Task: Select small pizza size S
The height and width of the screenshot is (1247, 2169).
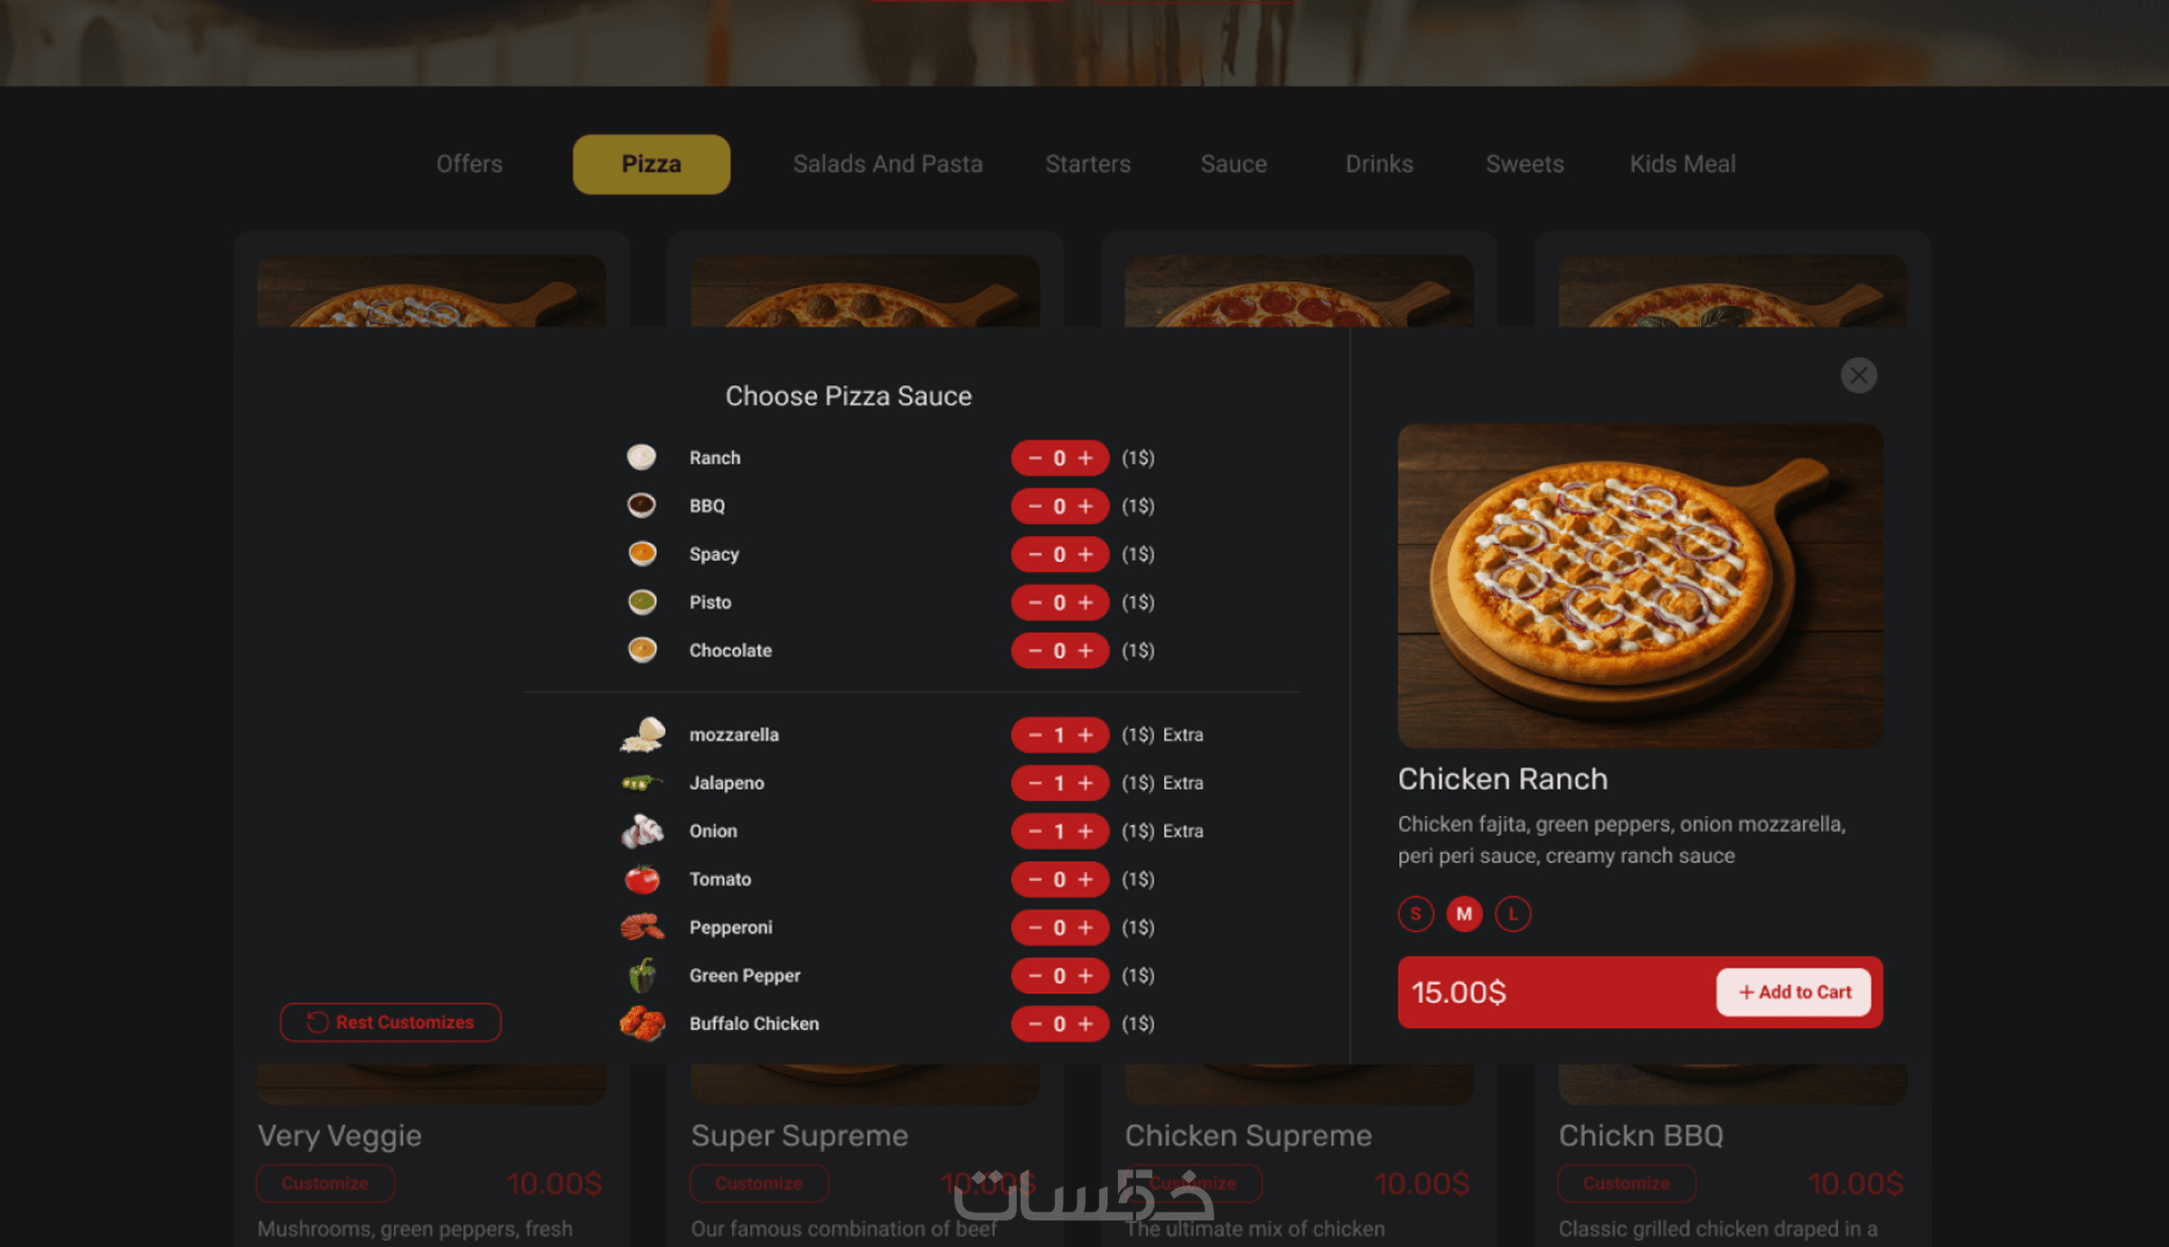Action: click(x=1416, y=914)
